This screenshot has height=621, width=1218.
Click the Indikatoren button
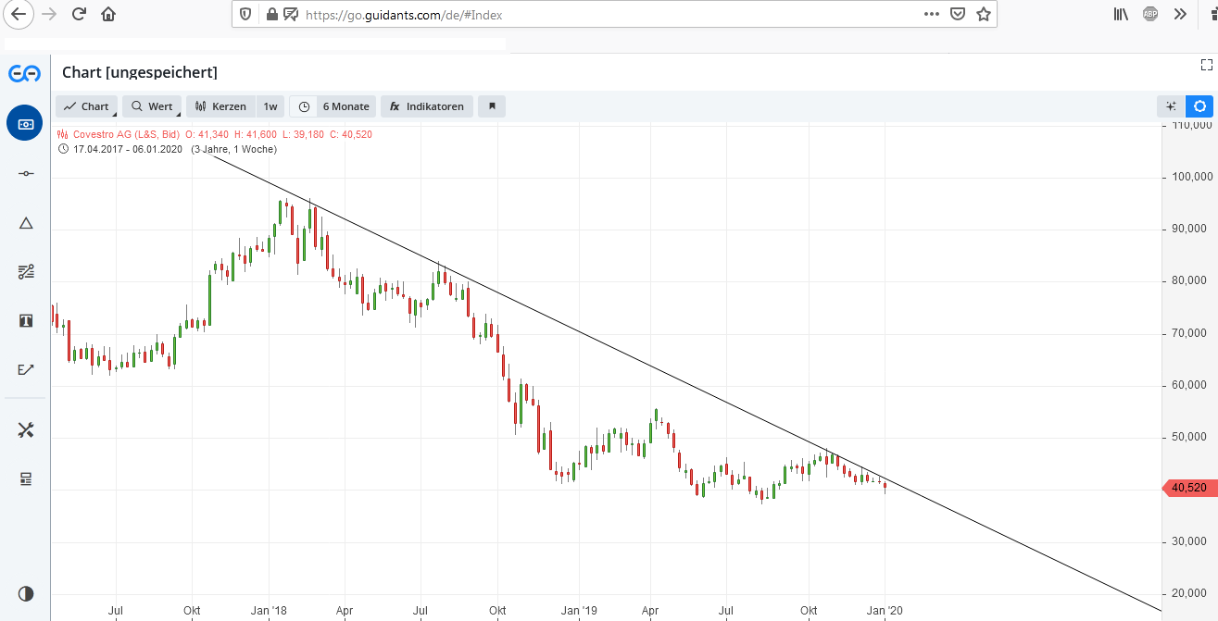pyautogui.click(x=427, y=106)
